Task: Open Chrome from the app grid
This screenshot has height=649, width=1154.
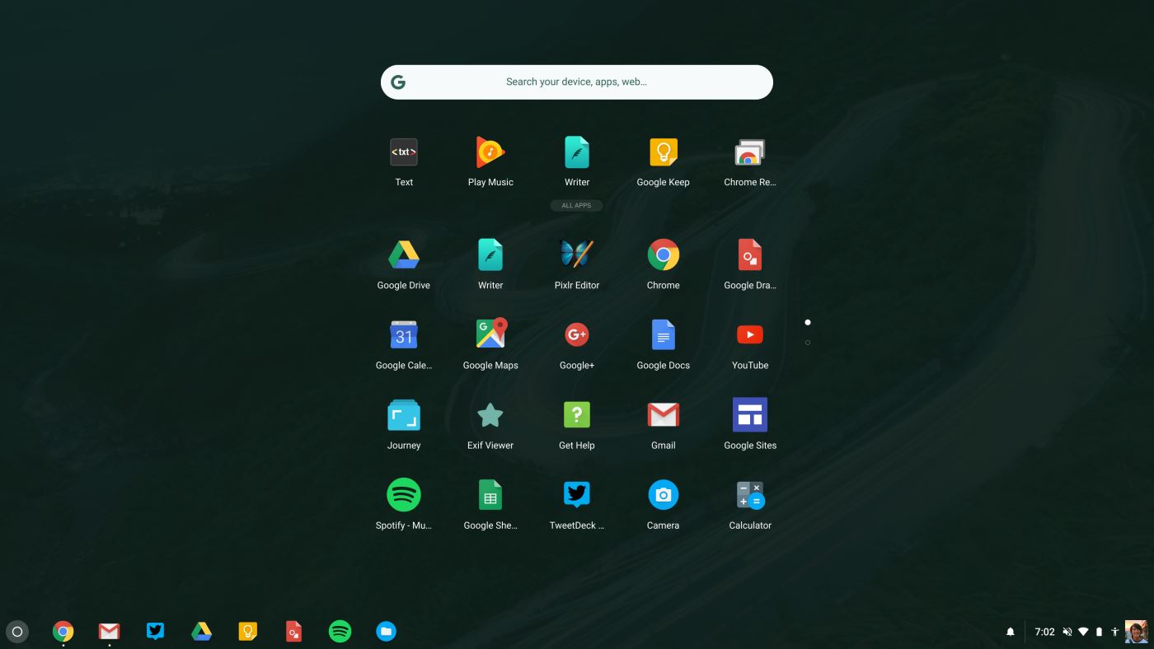Action: pyautogui.click(x=664, y=255)
